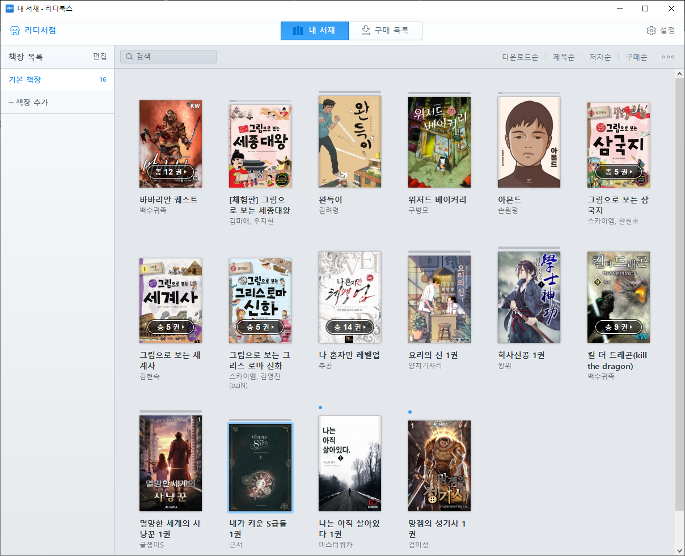Click the blue new-item dot above 나는 아직 살아있다
This screenshot has width=685, height=556.
320,407
